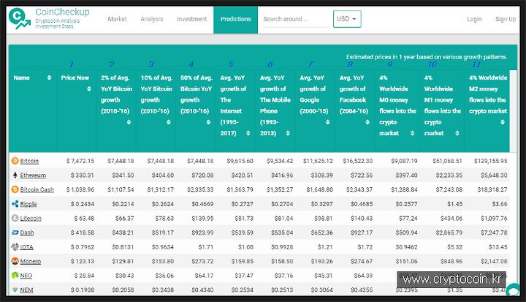
Task: Click Bitcoin price $ 7,472.15
Action: coord(80,161)
